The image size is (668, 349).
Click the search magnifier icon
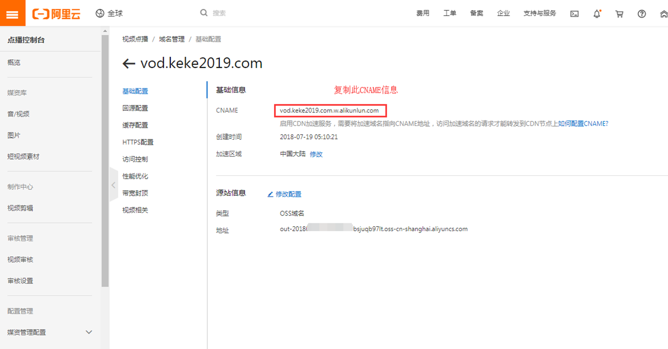coord(204,13)
